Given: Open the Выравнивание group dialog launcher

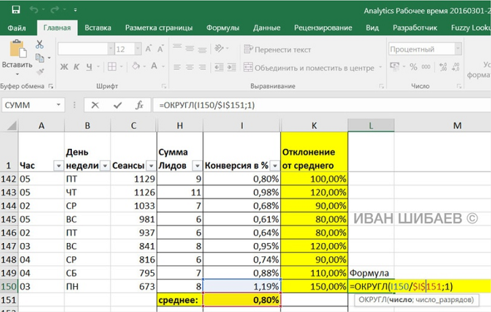Looking at the screenshot, I should pyautogui.click(x=381, y=86).
